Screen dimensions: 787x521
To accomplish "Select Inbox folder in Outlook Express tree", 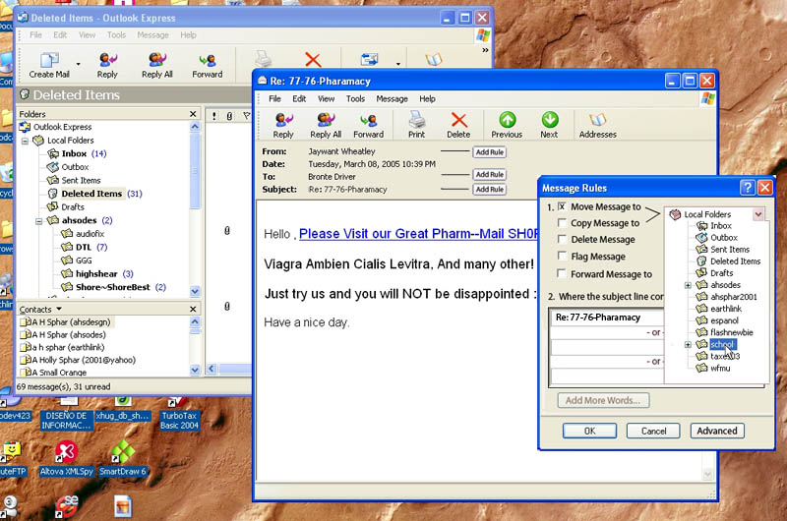I will [77, 153].
